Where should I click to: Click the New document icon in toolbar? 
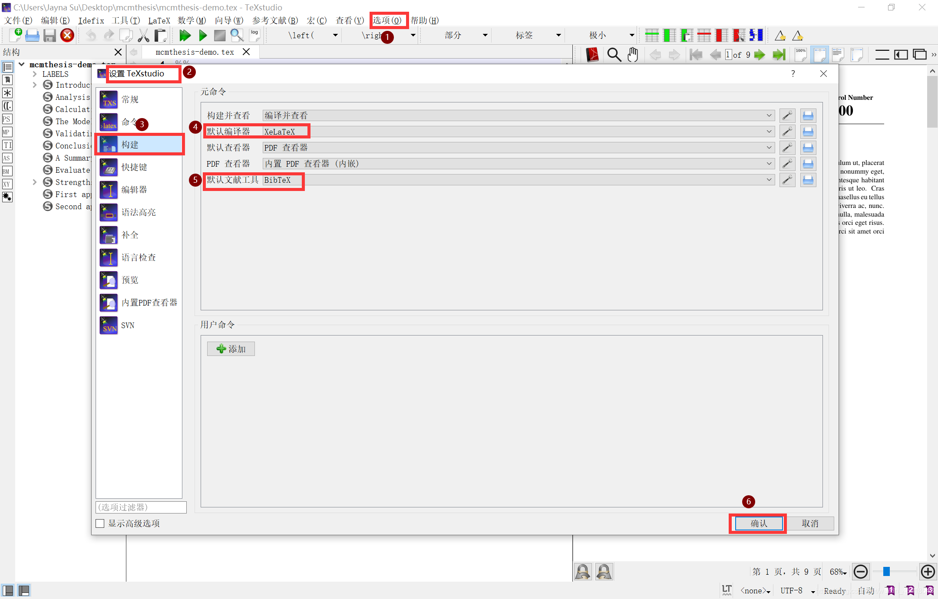click(15, 35)
